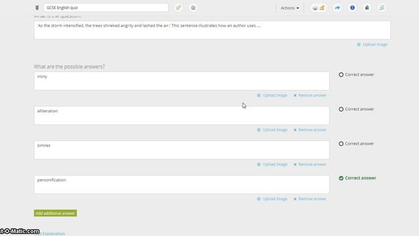This screenshot has width=419, height=236.
Task: Toggle green check for 'personification' correct answer
Action: pos(341,178)
